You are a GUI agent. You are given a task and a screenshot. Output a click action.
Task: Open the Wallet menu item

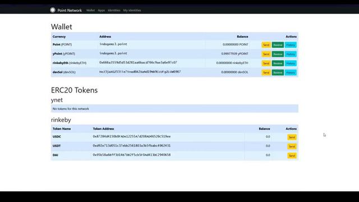tap(90, 10)
